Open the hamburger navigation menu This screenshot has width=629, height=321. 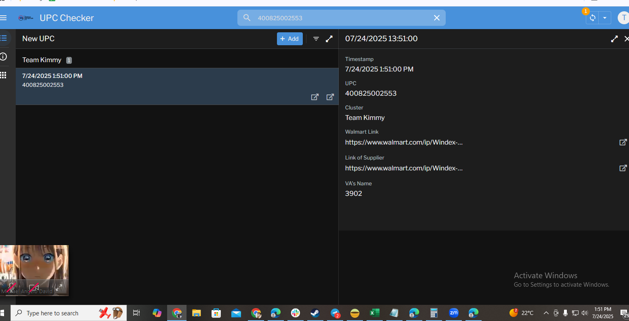tap(4, 18)
